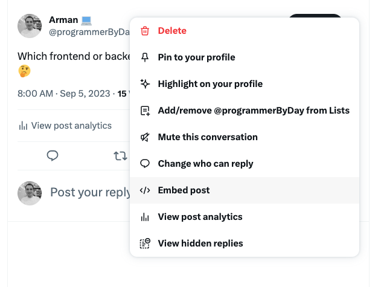Click the bar chart icon in menu
This screenshot has height=287, width=378.
(x=144, y=217)
